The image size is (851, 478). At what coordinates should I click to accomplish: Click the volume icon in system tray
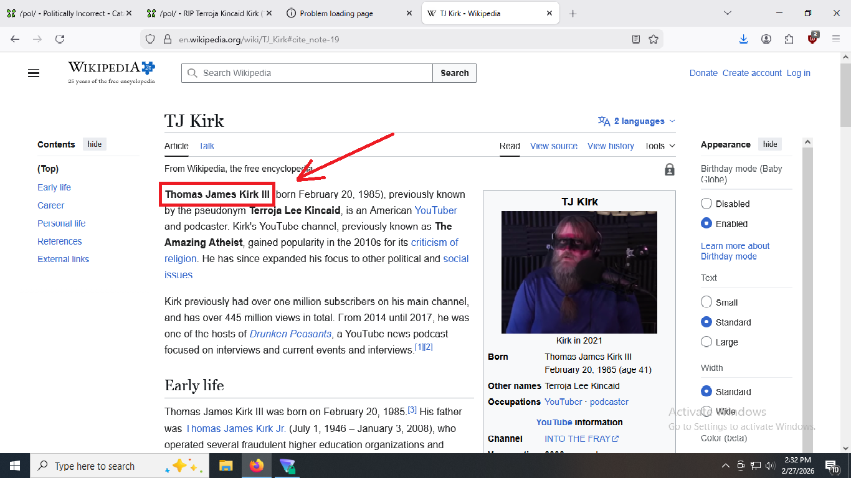click(x=771, y=466)
